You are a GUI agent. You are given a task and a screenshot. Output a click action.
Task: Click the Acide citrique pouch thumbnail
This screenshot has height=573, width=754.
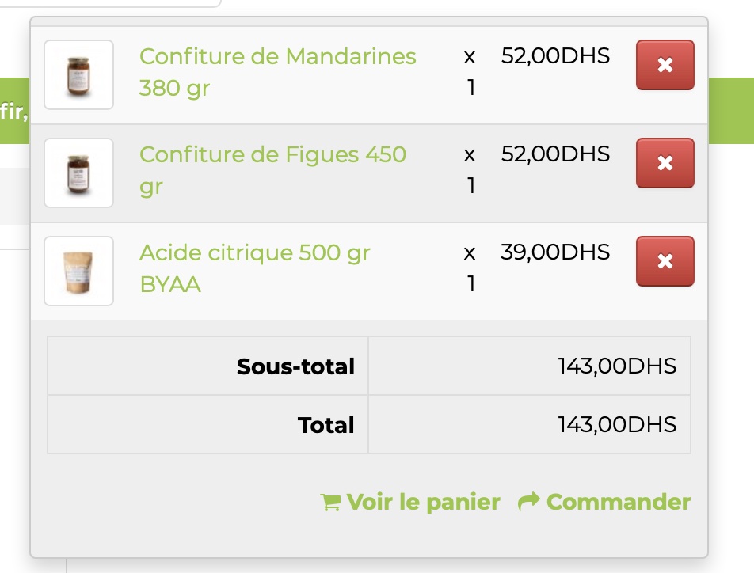pos(79,271)
